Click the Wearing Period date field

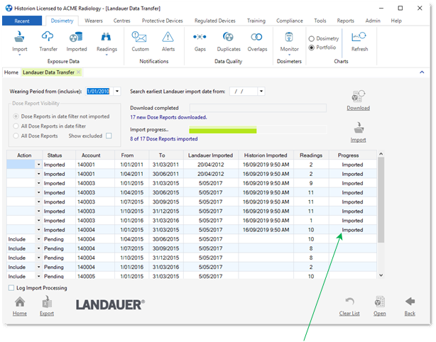[99, 91]
